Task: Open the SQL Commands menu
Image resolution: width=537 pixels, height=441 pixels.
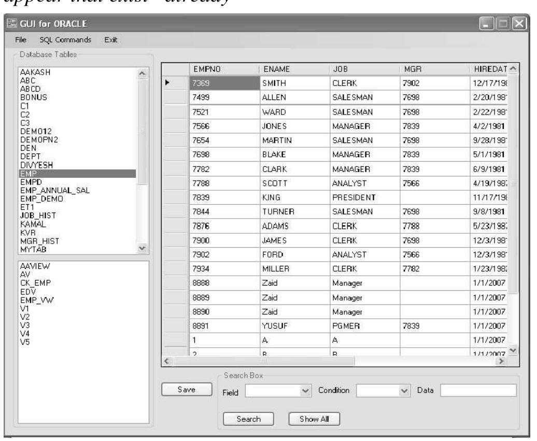Action: point(65,40)
